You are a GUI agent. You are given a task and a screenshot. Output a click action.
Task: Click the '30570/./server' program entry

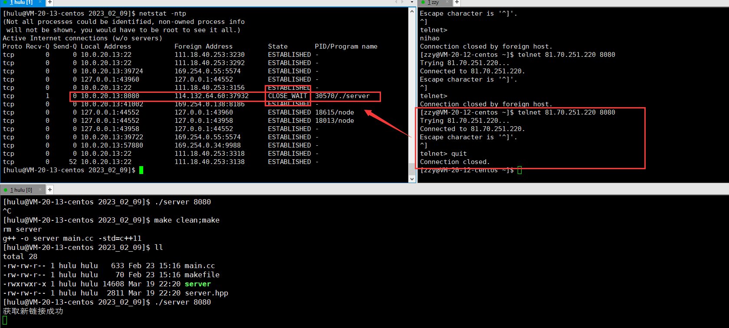click(x=342, y=96)
